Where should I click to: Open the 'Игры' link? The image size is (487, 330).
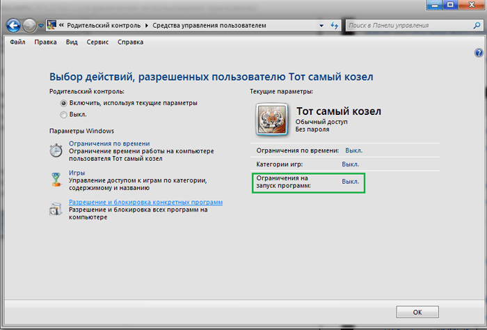[x=77, y=173]
